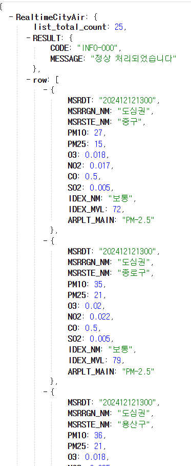
Task: Click CO value 0.5 in 중구 entry
Action: coord(91,176)
